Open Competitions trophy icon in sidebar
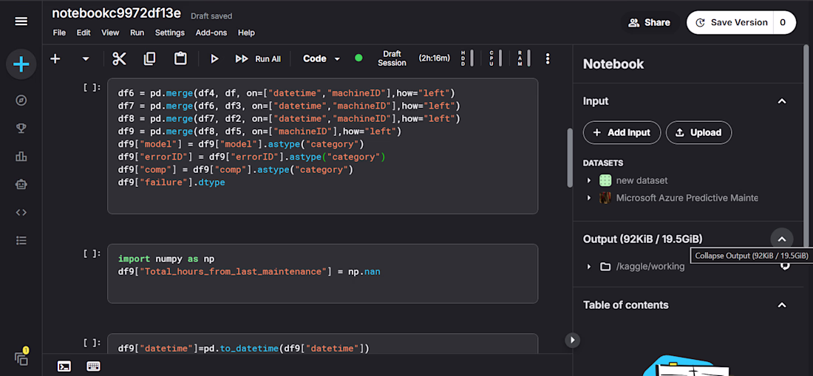 coord(21,129)
